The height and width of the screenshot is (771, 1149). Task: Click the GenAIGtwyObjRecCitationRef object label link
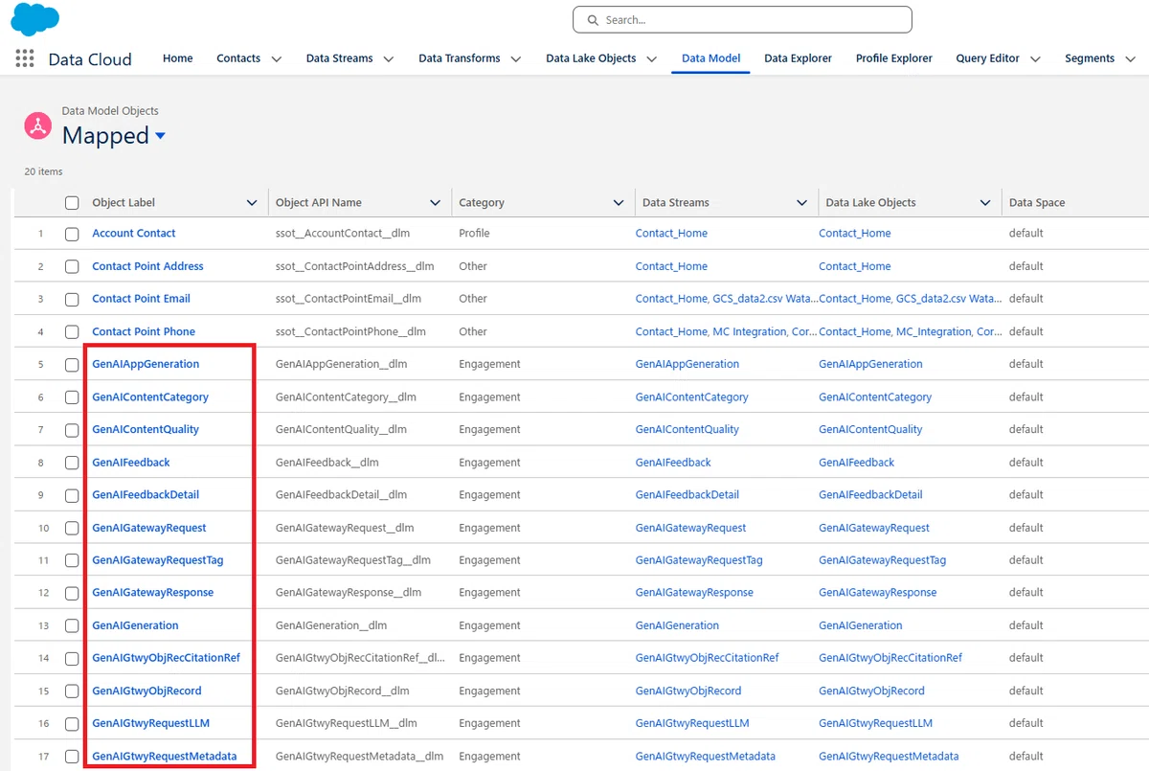[x=166, y=658]
